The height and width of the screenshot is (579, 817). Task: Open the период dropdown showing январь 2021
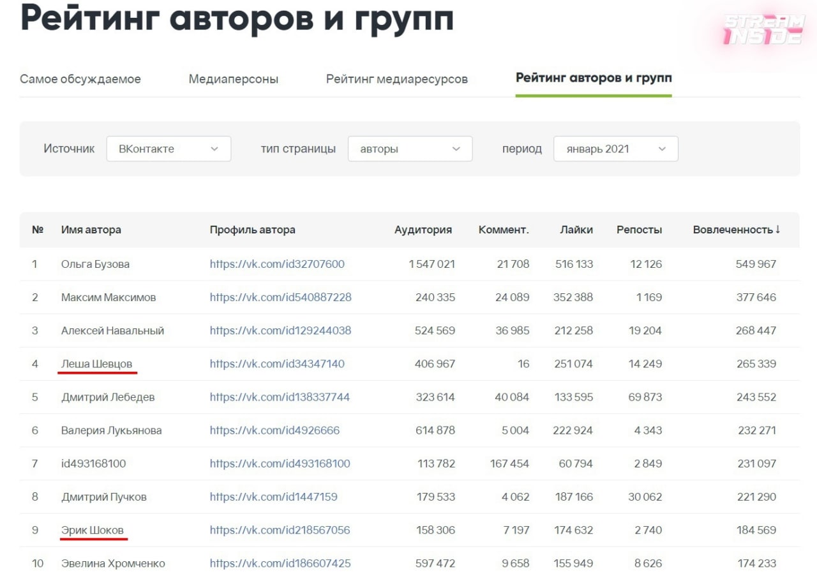coord(616,149)
